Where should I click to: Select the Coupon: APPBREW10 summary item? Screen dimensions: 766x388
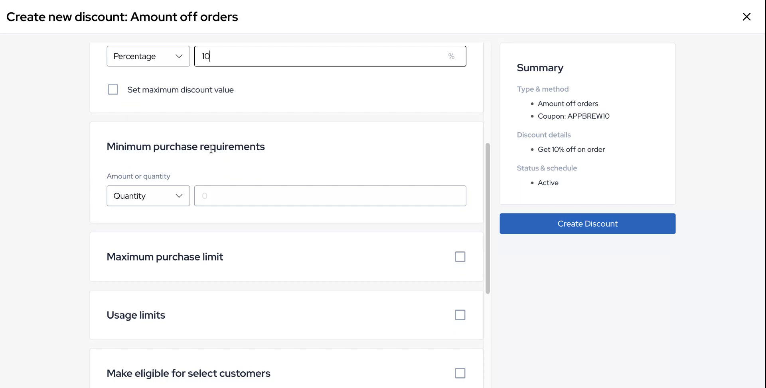[573, 116]
